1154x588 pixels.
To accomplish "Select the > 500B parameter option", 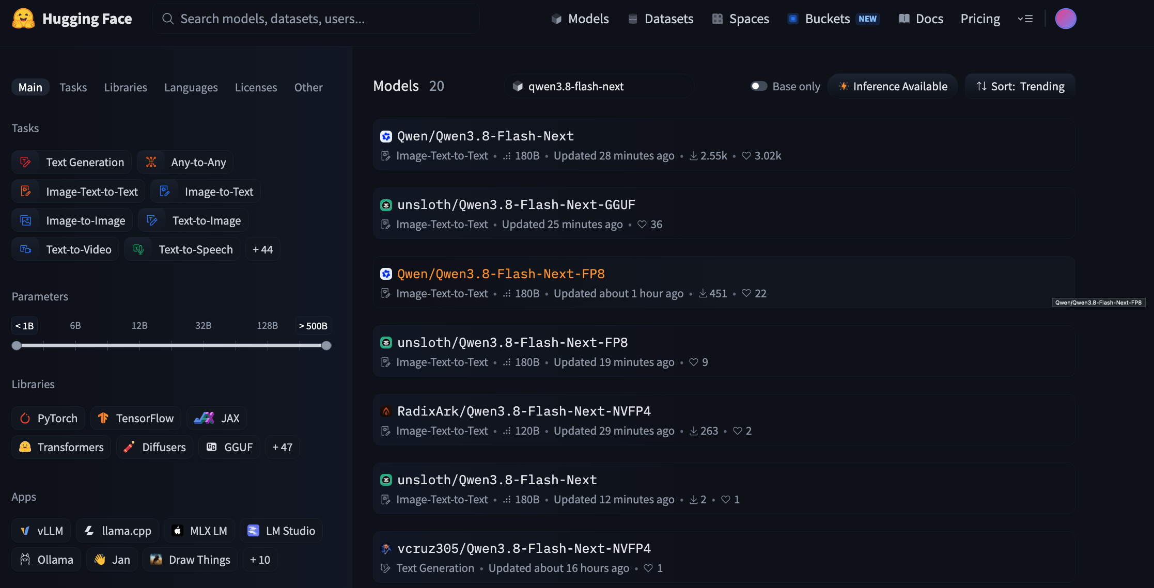I will click(x=313, y=326).
